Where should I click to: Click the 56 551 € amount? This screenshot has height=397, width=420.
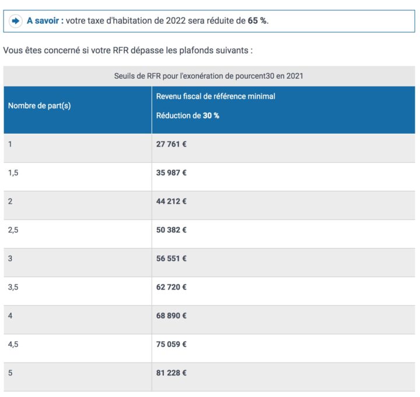point(171,259)
